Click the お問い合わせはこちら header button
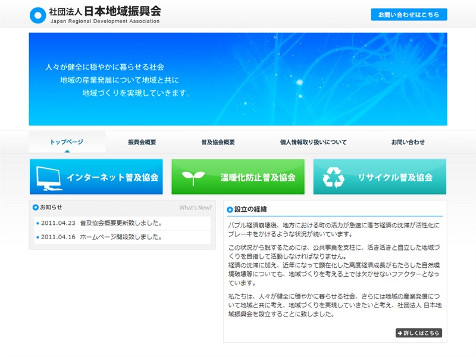The width and height of the screenshot is (476, 357). coord(409,14)
